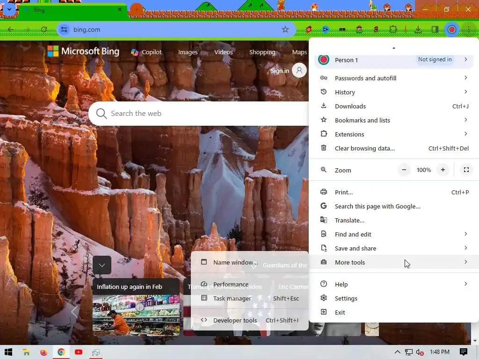Open the profile avatar button in toolbar
The image size is (479, 359).
452,29
